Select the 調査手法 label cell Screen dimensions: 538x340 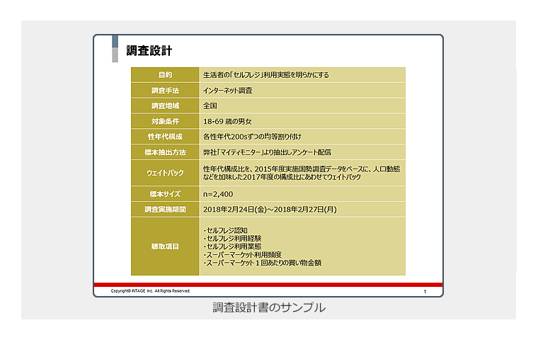pos(165,91)
